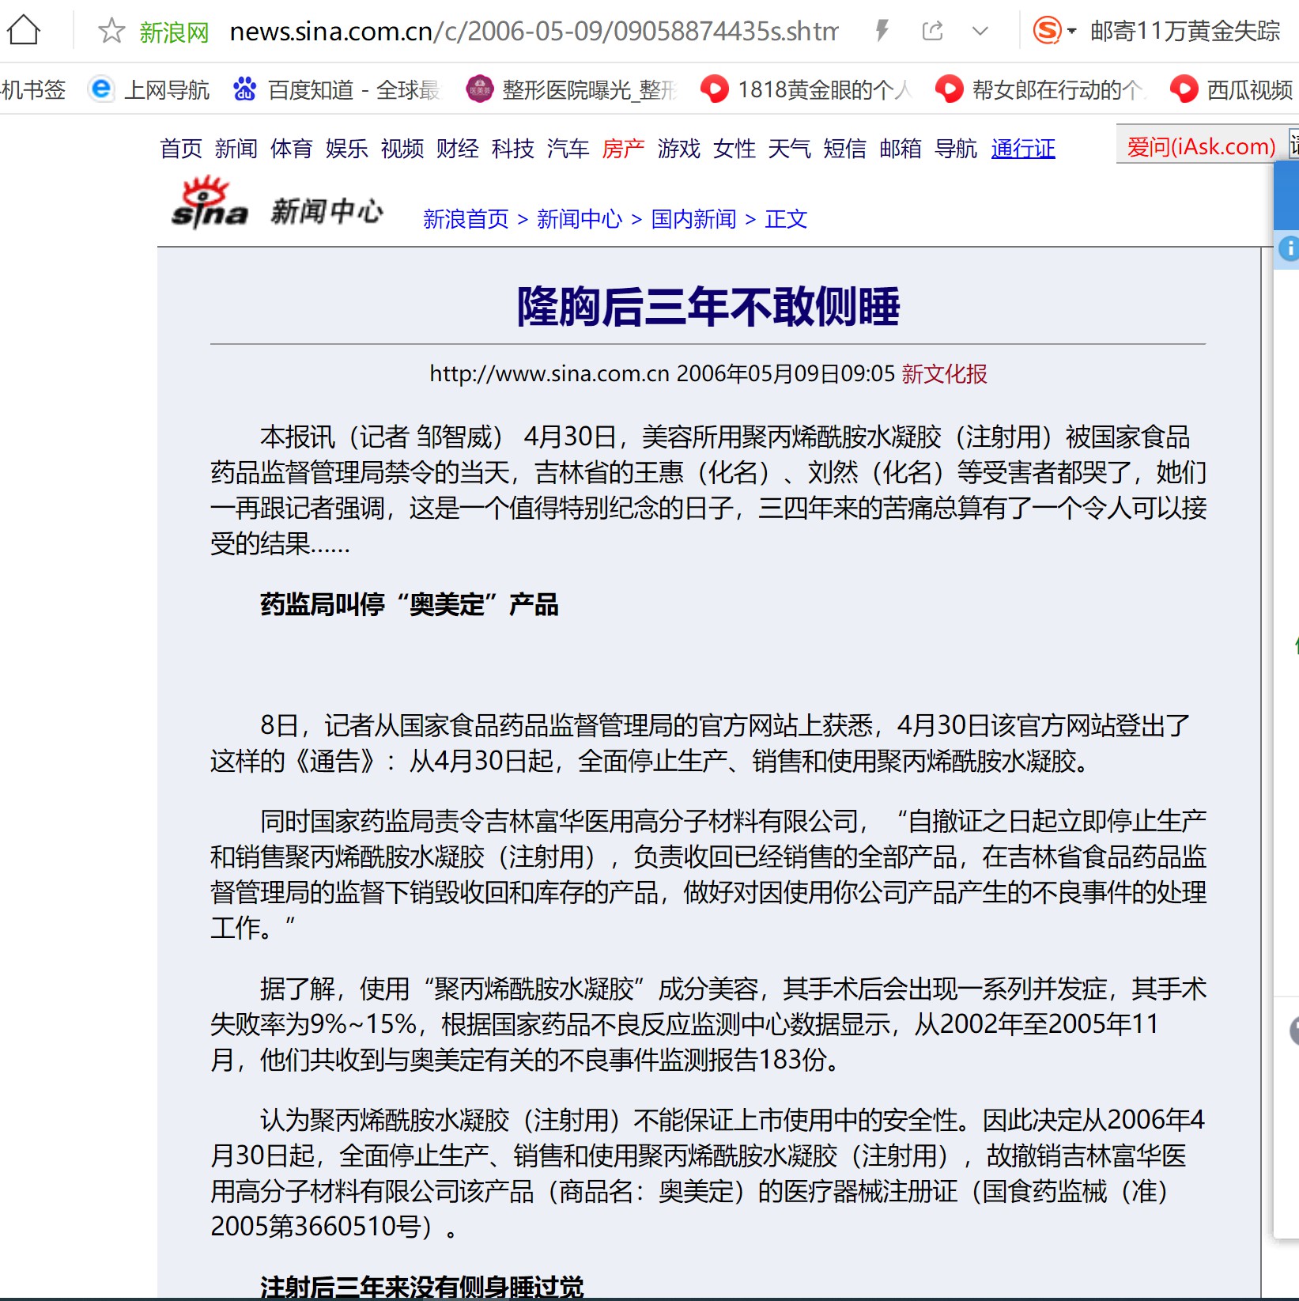Go to 新浪首页 breadcrumb
This screenshot has width=1299, height=1301.
(x=466, y=218)
